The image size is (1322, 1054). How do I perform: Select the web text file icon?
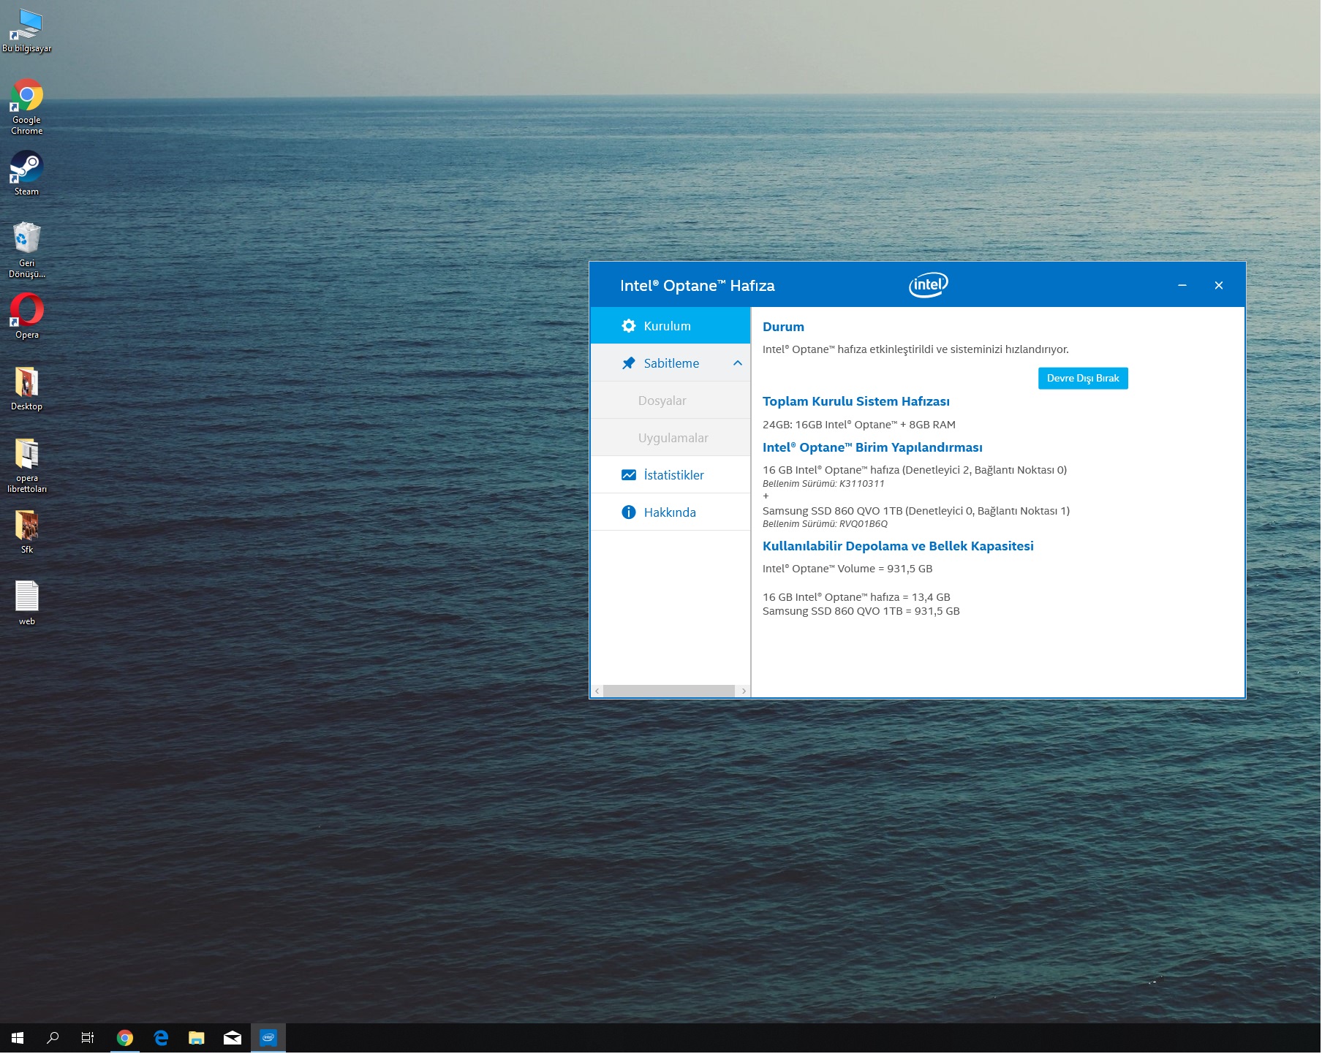click(27, 603)
